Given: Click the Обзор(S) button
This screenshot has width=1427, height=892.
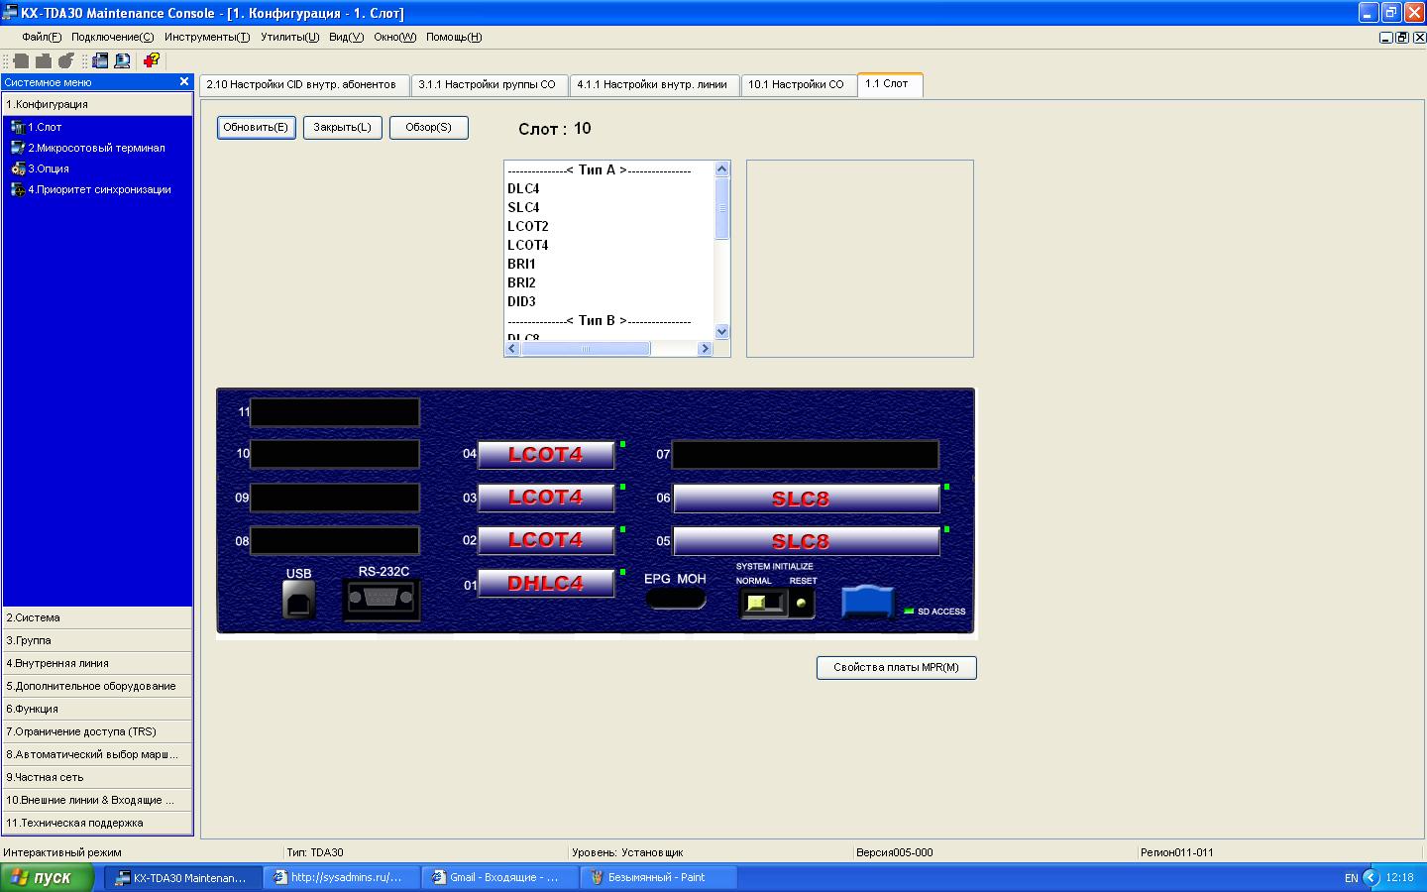Looking at the screenshot, I should click(428, 128).
